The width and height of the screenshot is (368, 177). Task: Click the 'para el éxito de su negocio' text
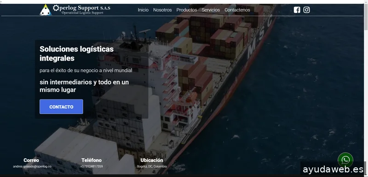pyautogui.click(x=86, y=70)
